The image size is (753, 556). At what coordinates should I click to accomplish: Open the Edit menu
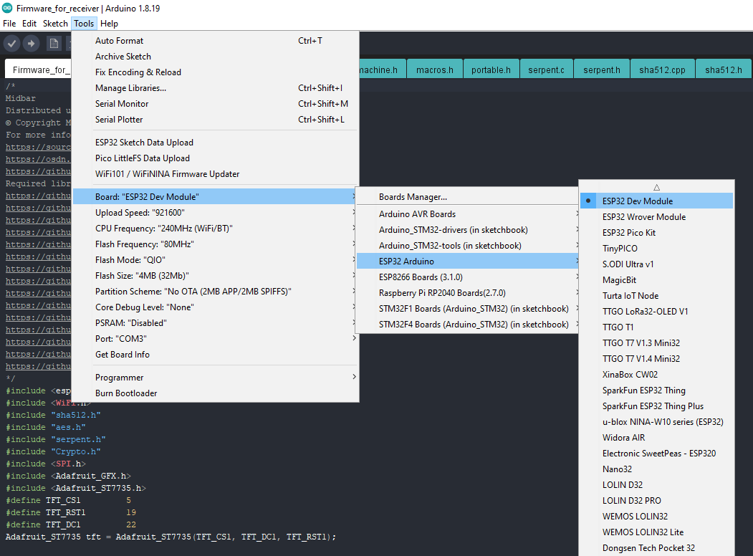coord(29,24)
